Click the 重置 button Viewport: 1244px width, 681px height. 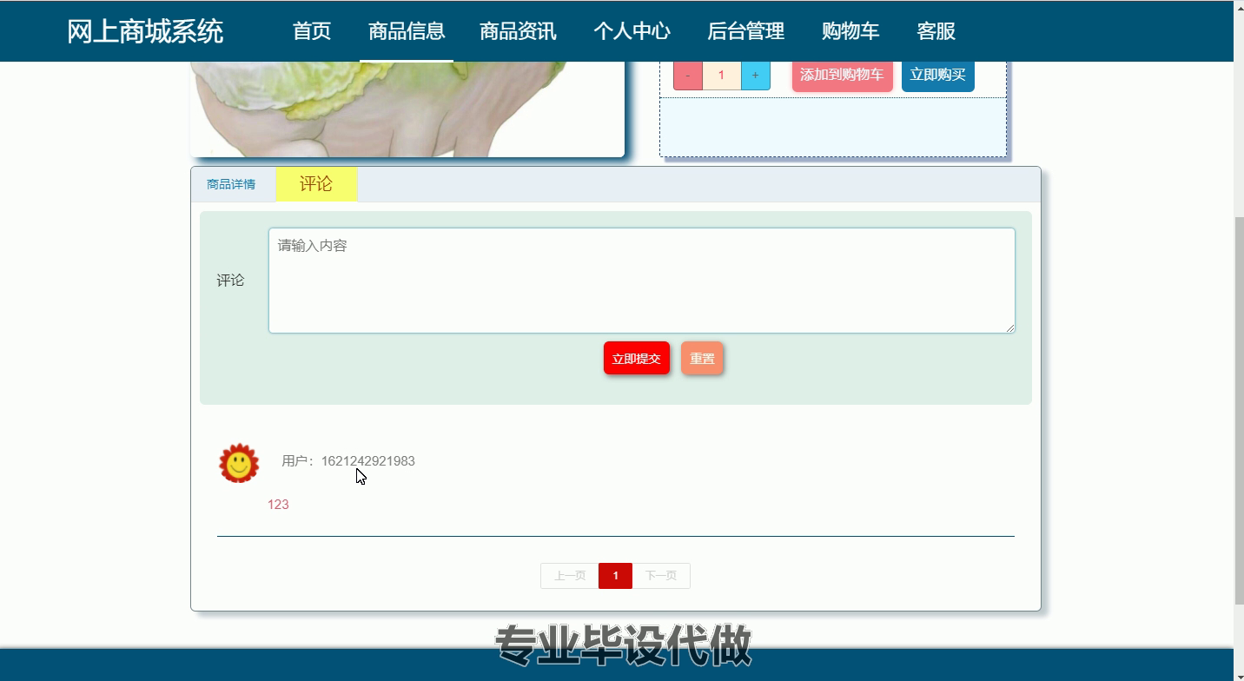(702, 358)
